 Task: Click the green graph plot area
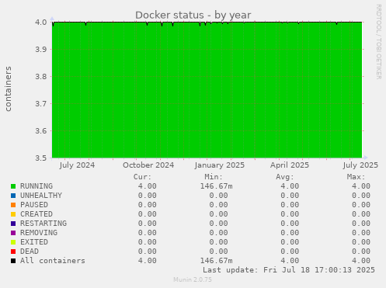(207, 90)
